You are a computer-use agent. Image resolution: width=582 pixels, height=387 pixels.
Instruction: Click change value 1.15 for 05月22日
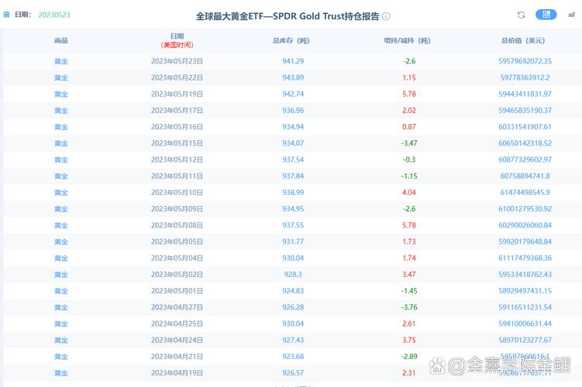[409, 78]
